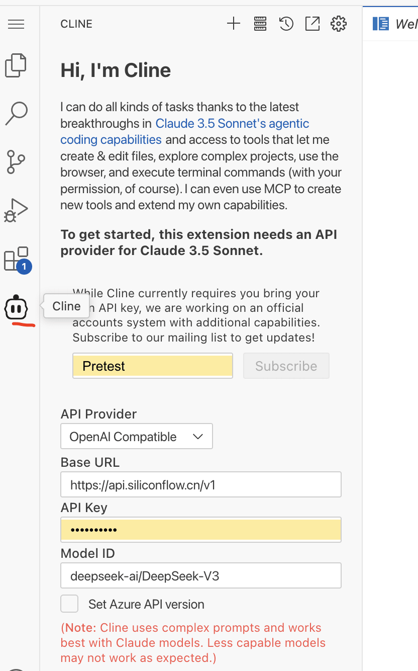Image resolution: width=418 pixels, height=671 pixels.
Task: Focus the Base URL input field
Action: pos(201,484)
